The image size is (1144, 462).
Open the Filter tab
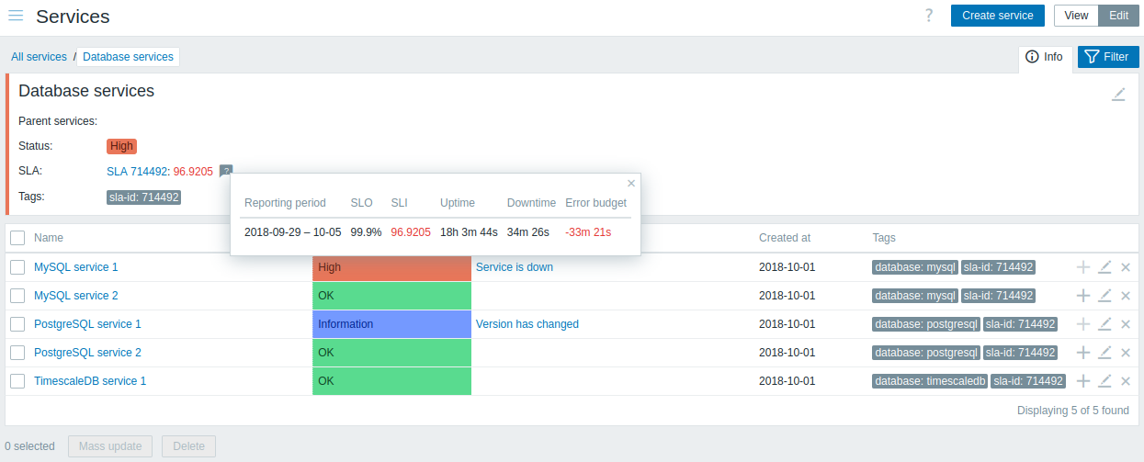tap(1108, 57)
